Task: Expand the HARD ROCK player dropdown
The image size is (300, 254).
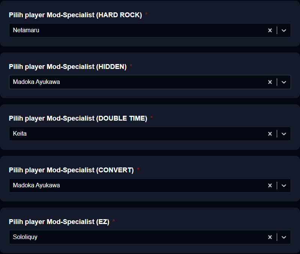Action: click(x=284, y=30)
